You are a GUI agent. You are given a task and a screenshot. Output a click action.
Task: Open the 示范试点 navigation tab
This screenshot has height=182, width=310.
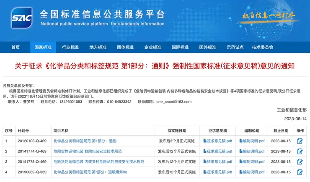(235, 47)
